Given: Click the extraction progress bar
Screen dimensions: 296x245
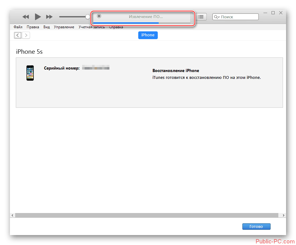Looking at the screenshot, I should click(x=142, y=23).
